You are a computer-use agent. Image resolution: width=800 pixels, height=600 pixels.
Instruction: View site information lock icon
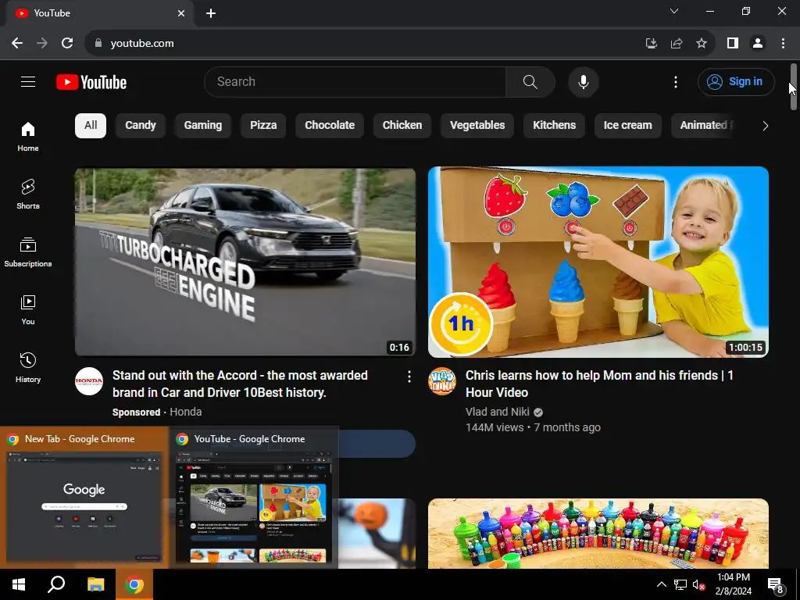98,44
